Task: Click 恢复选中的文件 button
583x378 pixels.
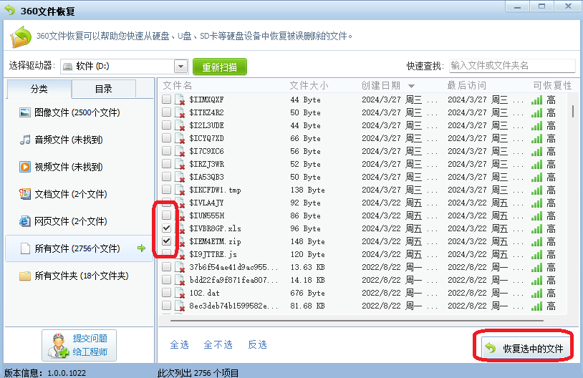Action: [526, 348]
